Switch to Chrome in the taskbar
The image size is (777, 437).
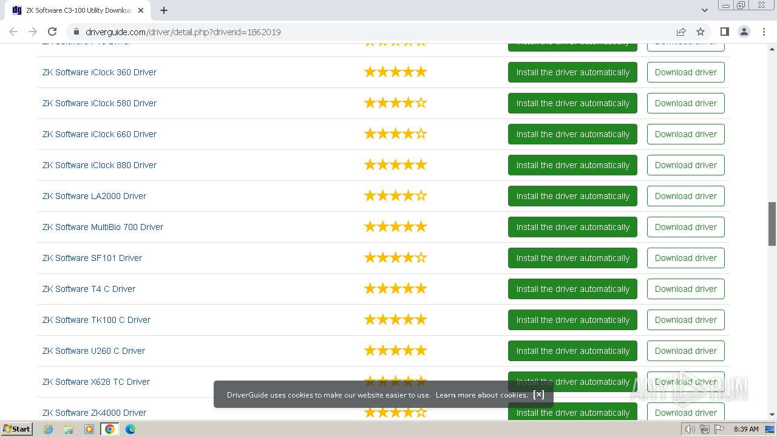(x=110, y=429)
